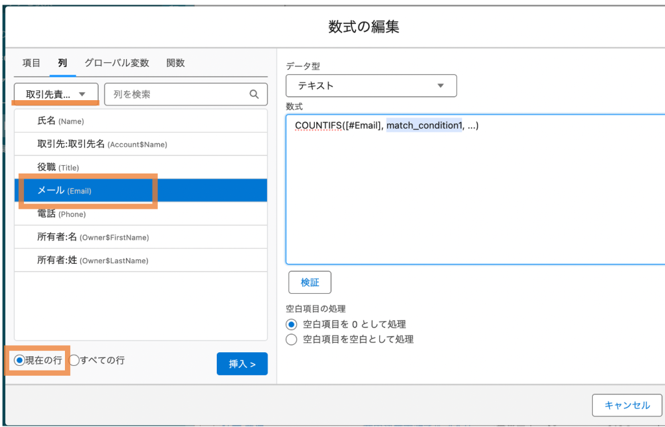The width and height of the screenshot is (665, 427).
Task: Expand the データ型 テキスト dropdown
Action: click(x=371, y=85)
